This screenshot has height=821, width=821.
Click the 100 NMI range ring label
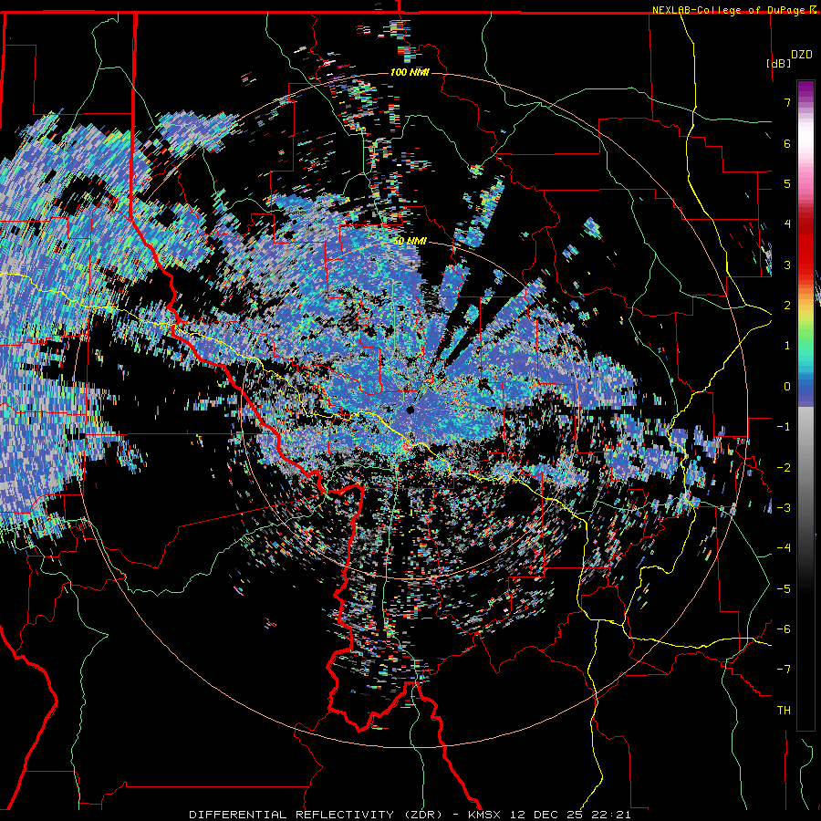[410, 72]
